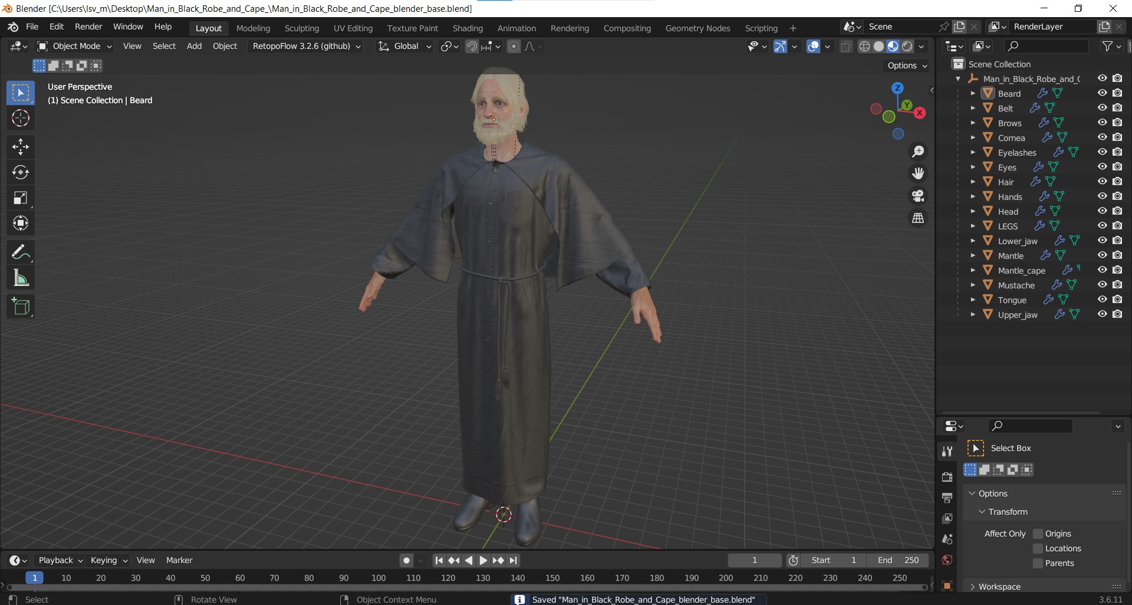Image resolution: width=1132 pixels, height=605 pixels.
Task: Open the Tool properties tab icon
Action: pos(947,451)
